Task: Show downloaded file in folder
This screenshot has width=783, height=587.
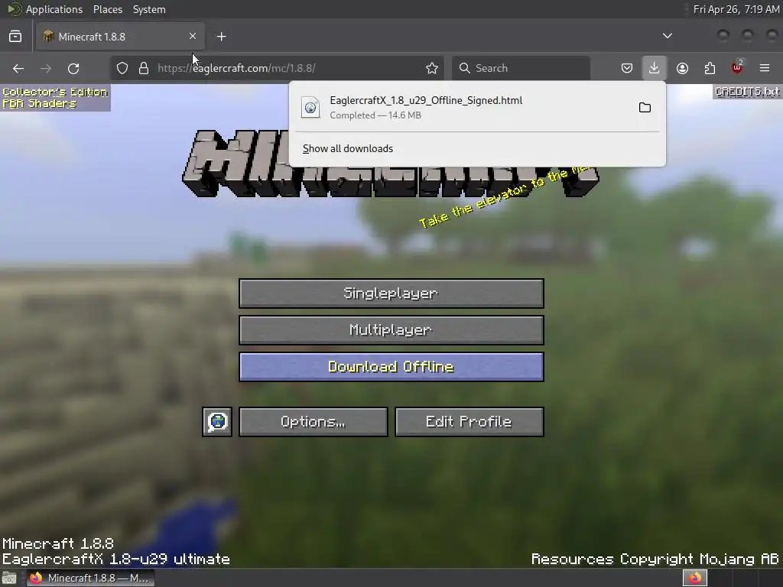Action: click(x=645, y=108)
